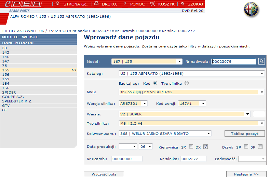The height and width of the screenshot is (183, 270).
Task: Open the KOSZYK basket menu item
Action: tap(166, 4)
